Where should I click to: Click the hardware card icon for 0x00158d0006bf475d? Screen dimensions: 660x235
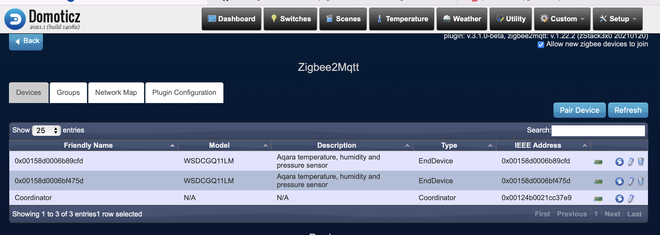(598, 181)
